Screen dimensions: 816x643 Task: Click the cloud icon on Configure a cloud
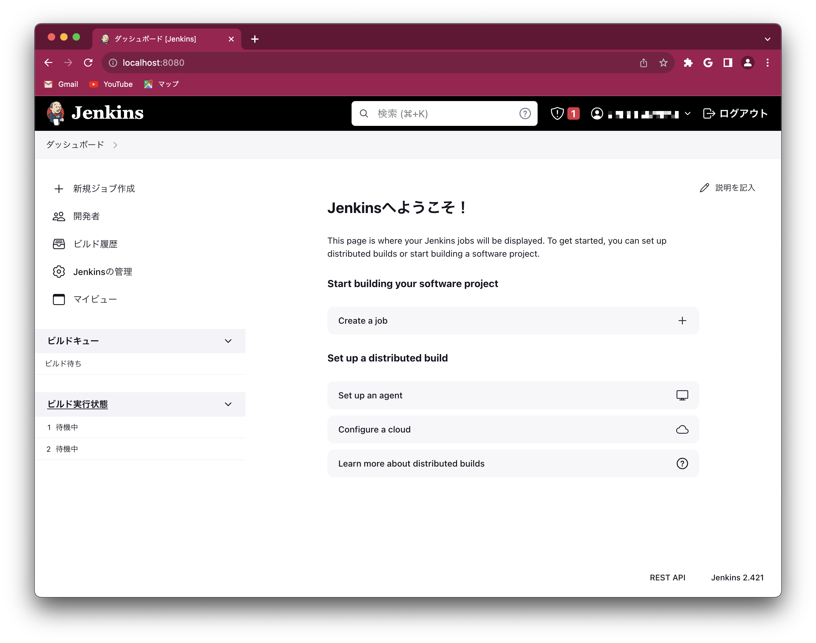[x=682, y=430]
